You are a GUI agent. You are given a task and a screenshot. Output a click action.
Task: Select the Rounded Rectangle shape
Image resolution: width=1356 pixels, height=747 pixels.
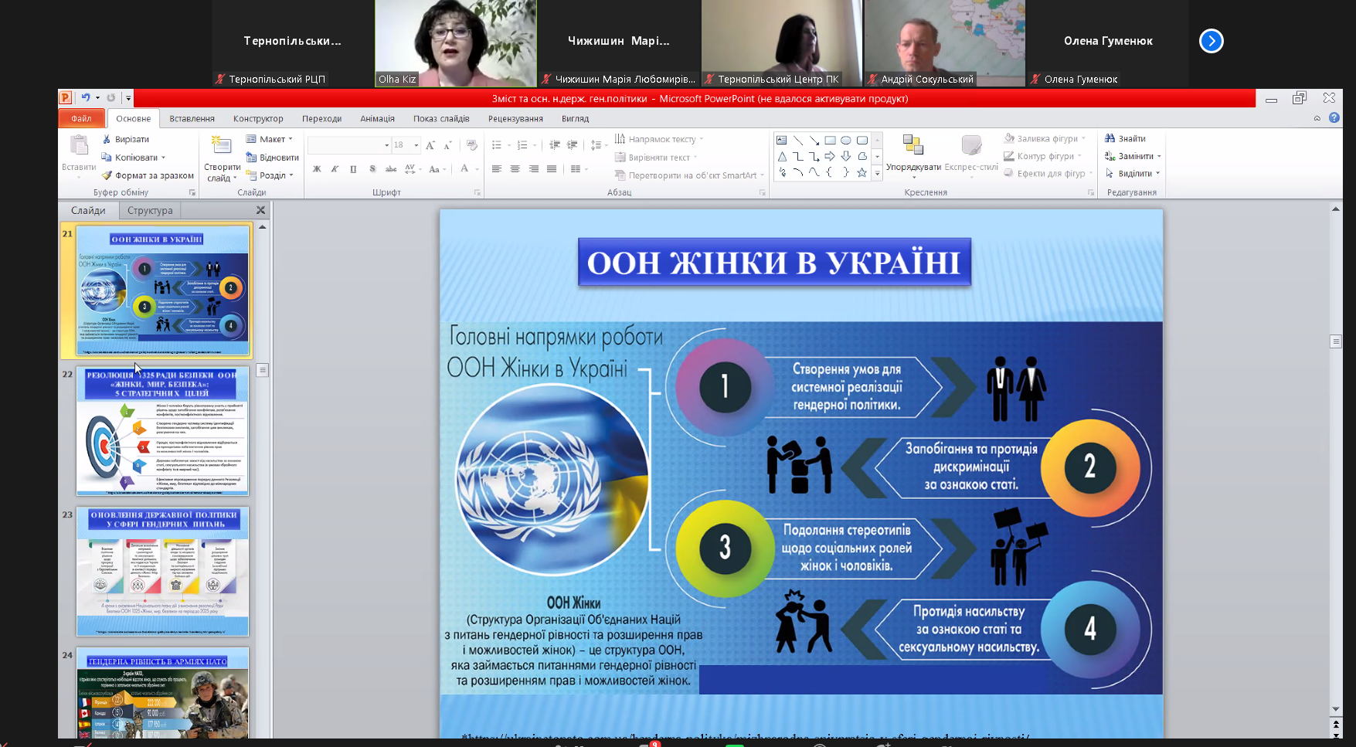(x=862, y=141)
